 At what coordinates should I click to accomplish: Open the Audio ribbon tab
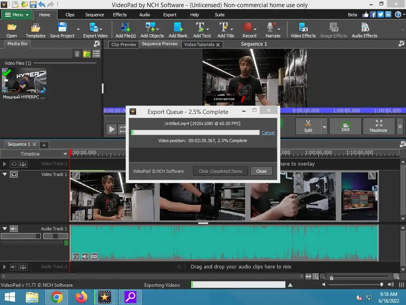coord(144,15)
